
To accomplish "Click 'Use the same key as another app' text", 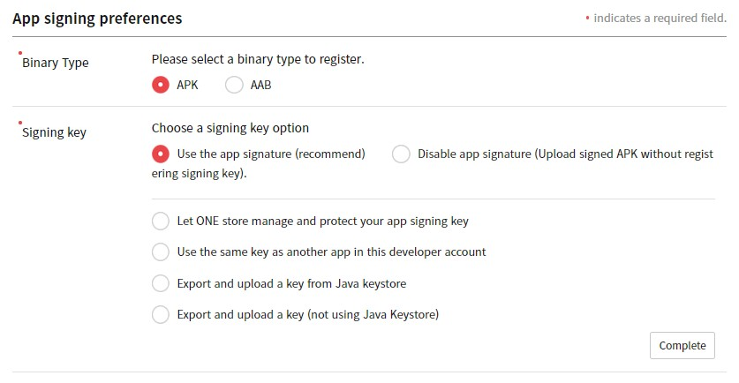I will point(331,252).
